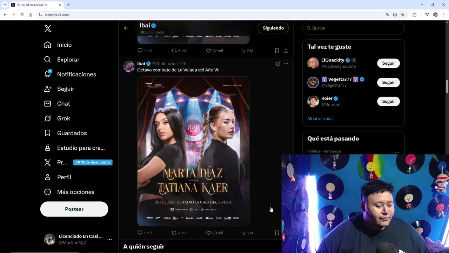This screenshot has height=253, width=449.
Task: Open trend options dots under Qué está pasando
Action: [397, 152]
